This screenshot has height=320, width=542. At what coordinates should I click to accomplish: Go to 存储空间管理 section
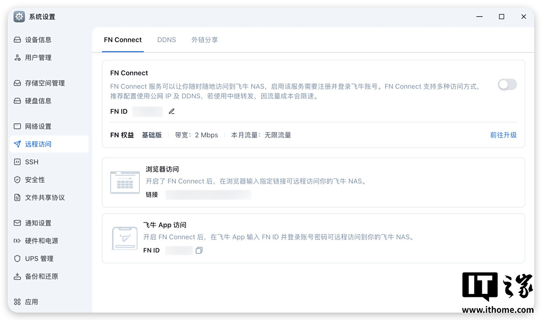45,83
